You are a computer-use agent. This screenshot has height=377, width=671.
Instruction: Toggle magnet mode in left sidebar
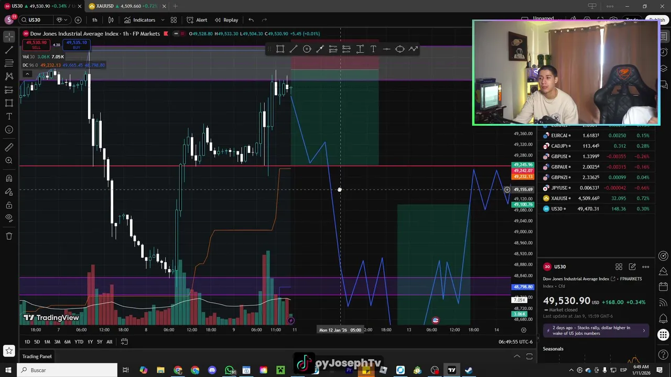click(x=9, y=179)
